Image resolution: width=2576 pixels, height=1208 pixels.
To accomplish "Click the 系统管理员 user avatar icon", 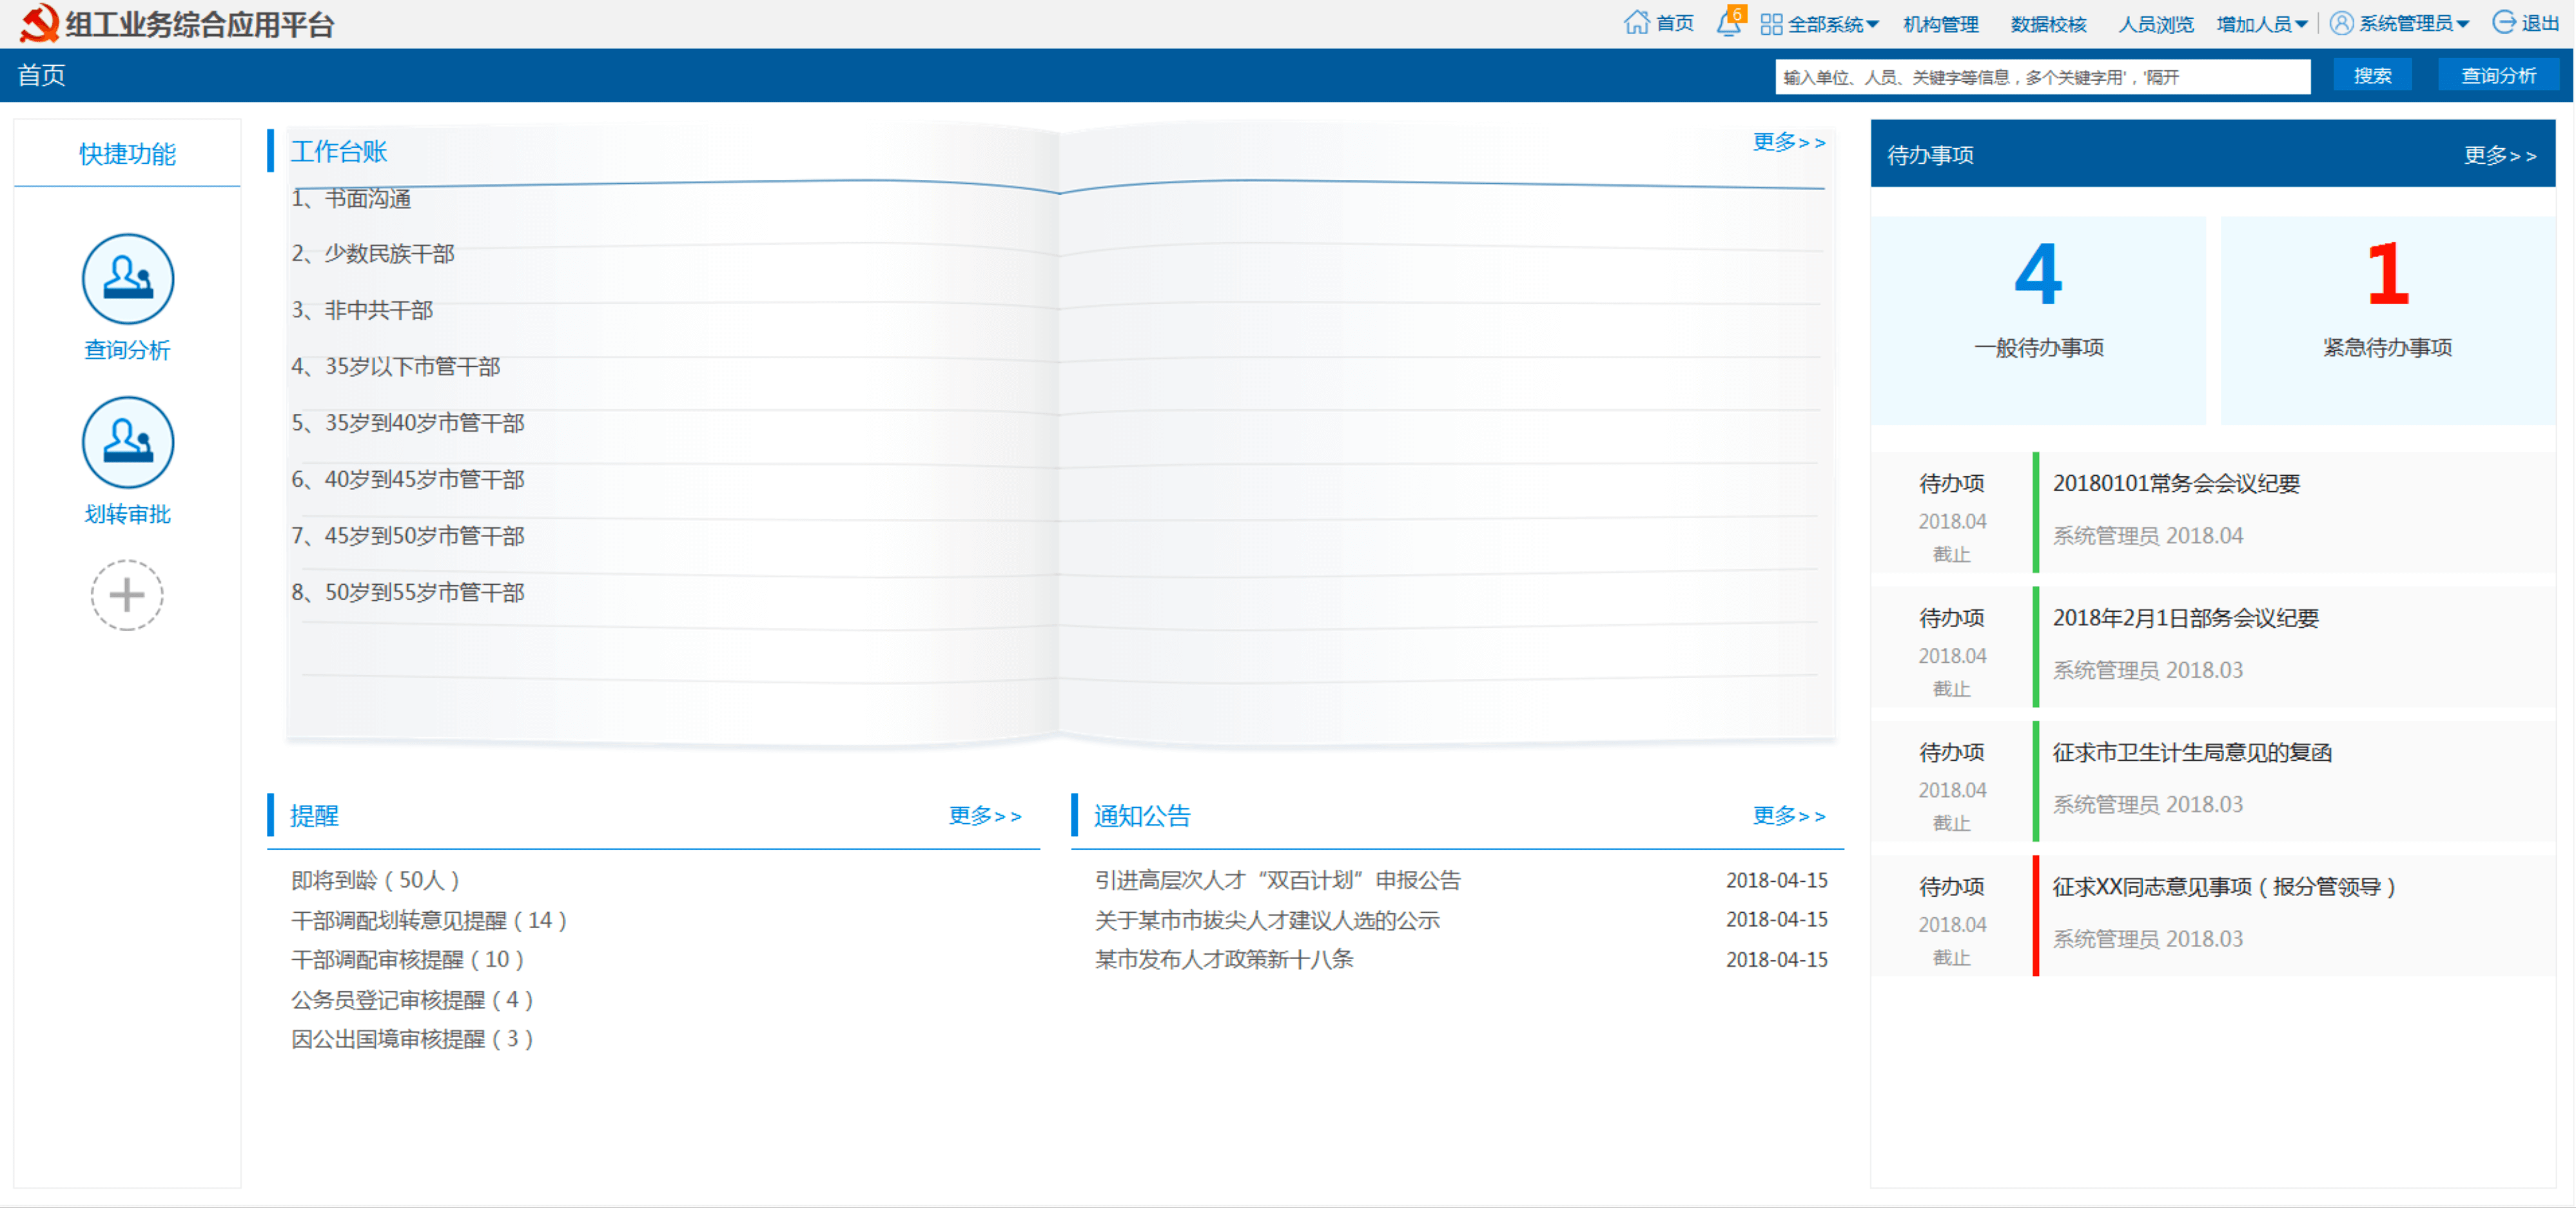I will [x=2341, y=23].
